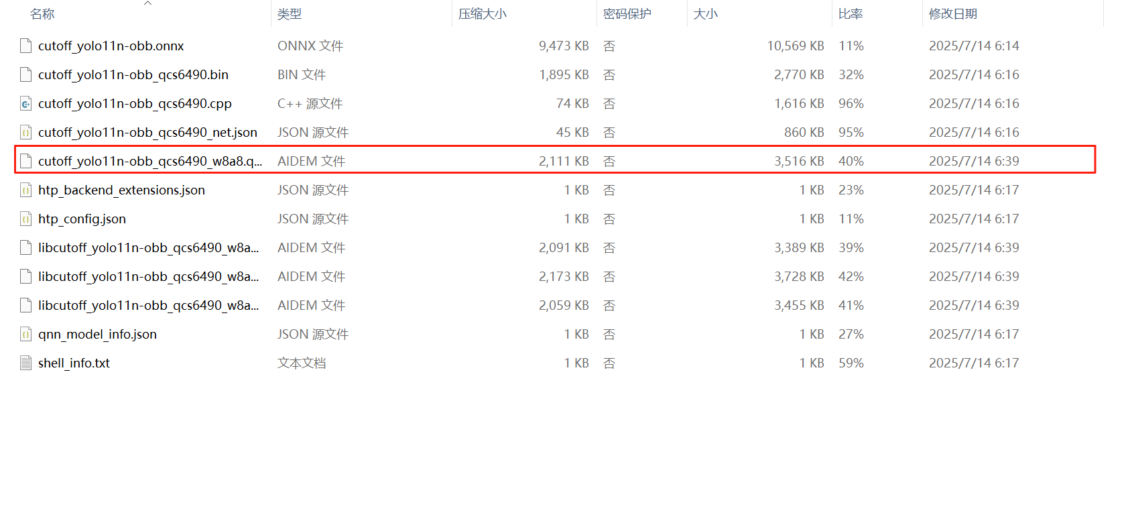Click the size value 1,616 KB
Viewport: 1126px width, 519px height.
tap(799, 103)
